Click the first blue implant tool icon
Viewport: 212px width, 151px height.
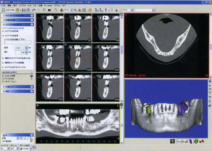96,10
